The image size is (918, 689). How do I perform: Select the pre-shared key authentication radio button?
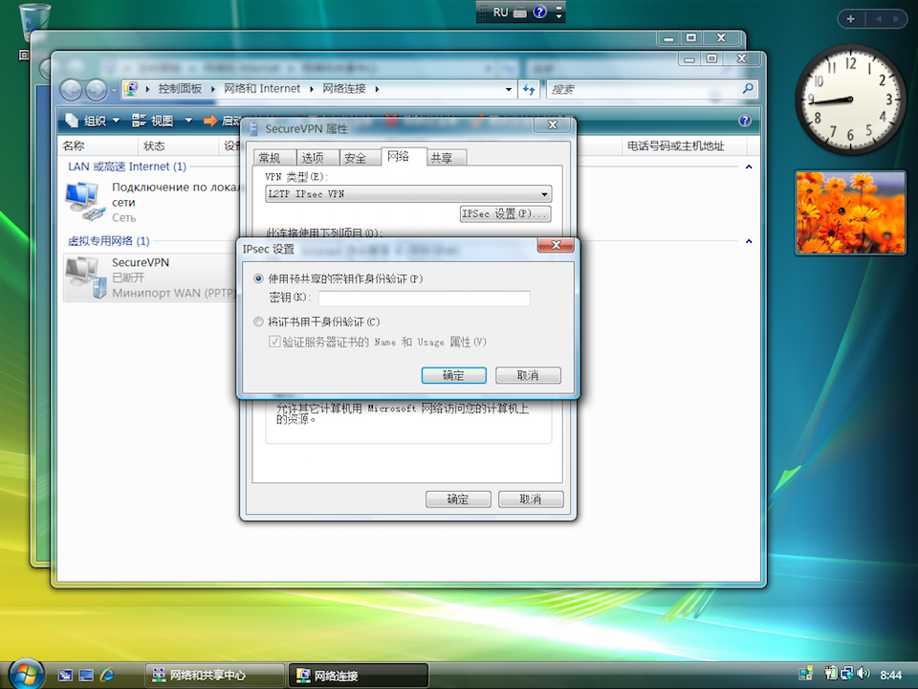point(258,278)
